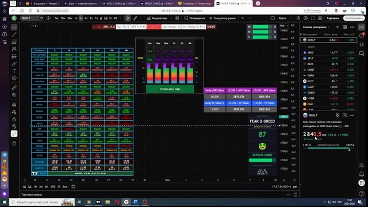Select the crosshair cursor tool
This screenshot has height=207, width=368.
coord(14,27)
